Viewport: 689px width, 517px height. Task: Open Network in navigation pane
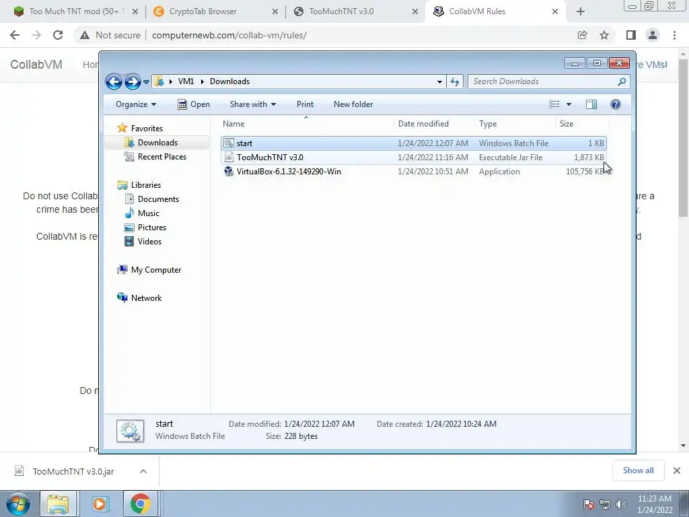[x=146, y=298]
